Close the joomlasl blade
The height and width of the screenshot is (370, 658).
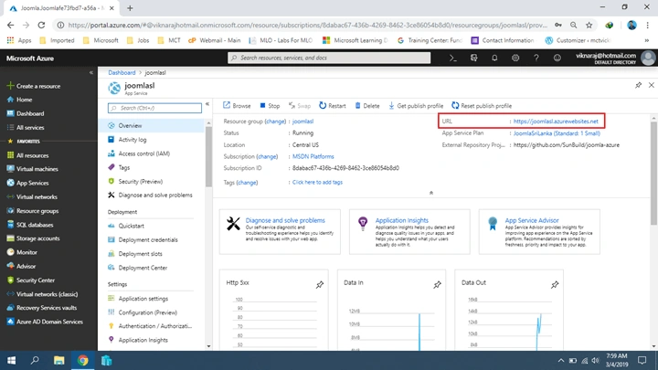(x=652, y=85)
